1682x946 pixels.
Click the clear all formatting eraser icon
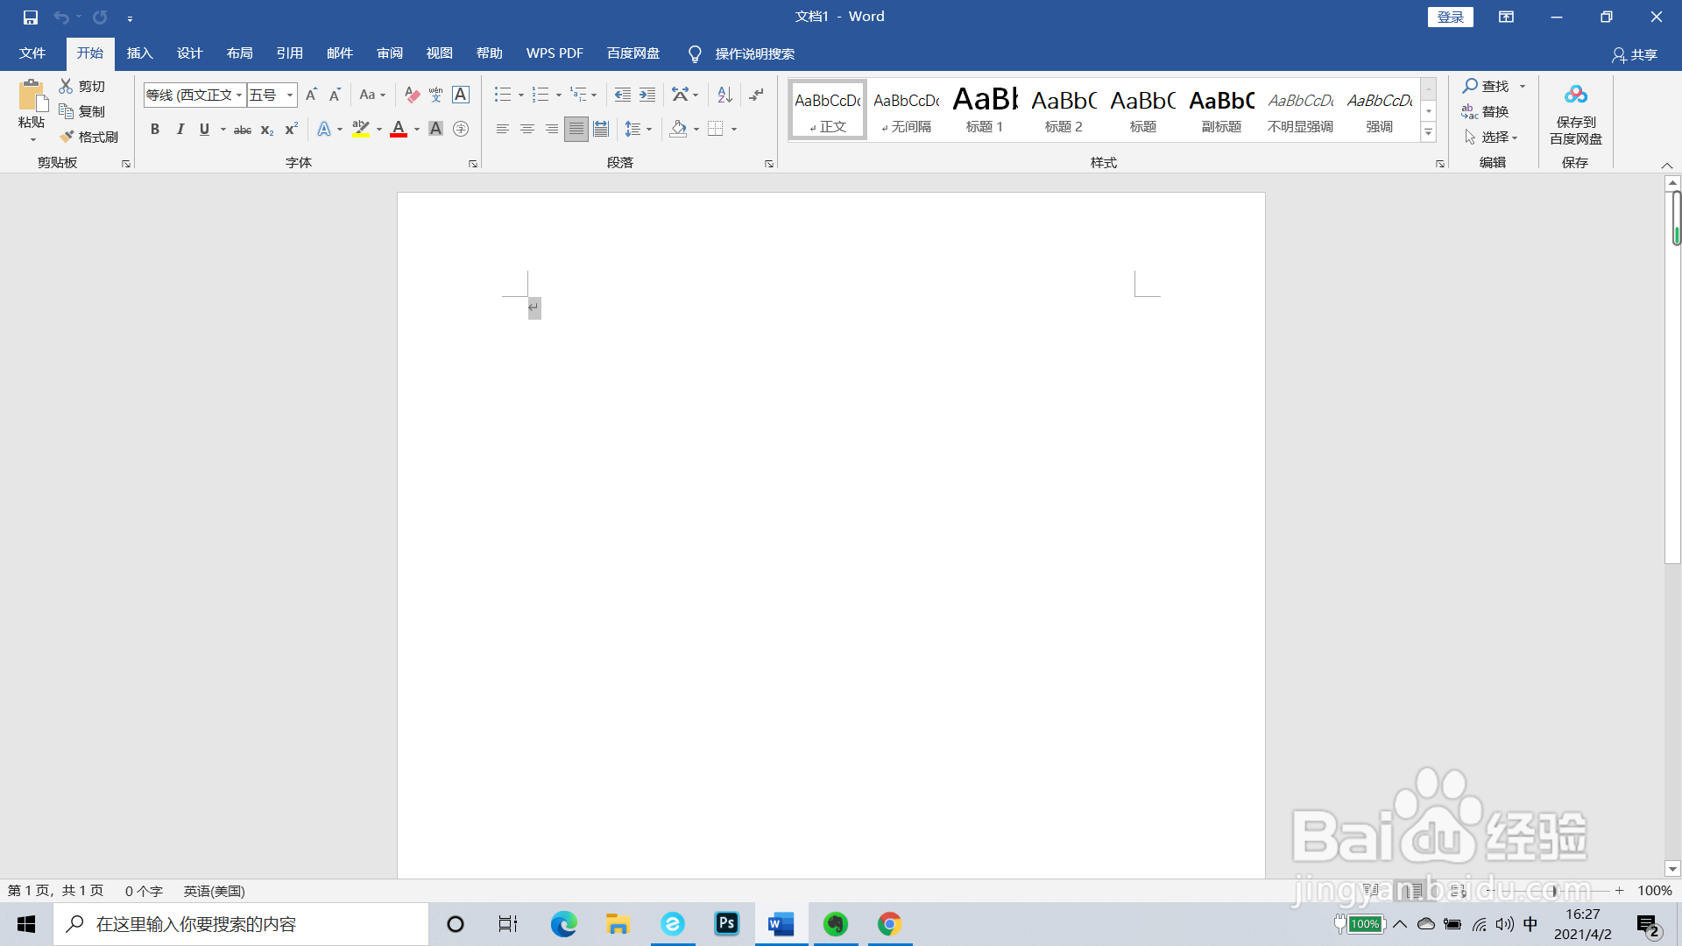coord(412,95)
